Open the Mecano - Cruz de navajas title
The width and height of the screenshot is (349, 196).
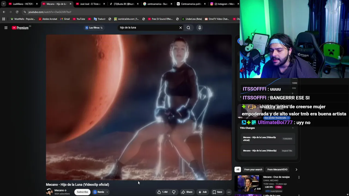tap(276, 177)
